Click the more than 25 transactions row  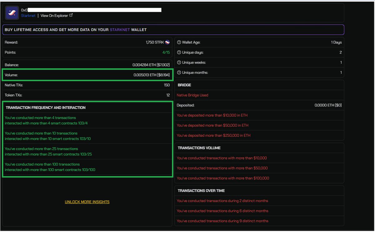point(87,152)
